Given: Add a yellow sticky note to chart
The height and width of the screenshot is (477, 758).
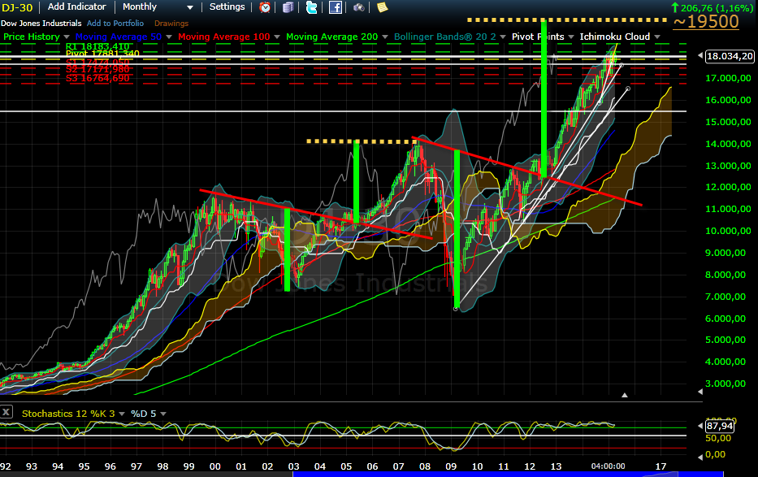Looking at the screenshot, I should point(383,7).
